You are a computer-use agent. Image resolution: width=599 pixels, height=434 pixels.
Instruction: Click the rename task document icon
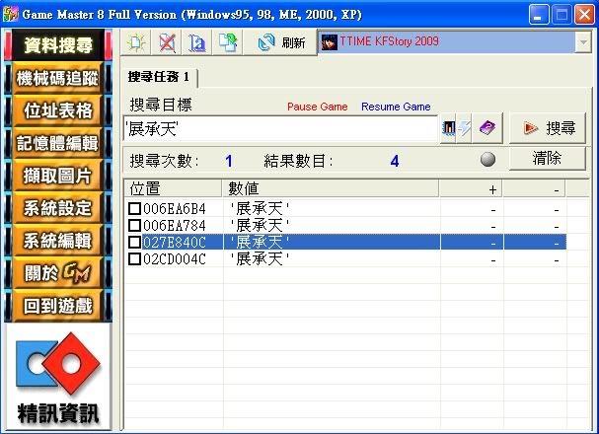[x=196, y=42]
